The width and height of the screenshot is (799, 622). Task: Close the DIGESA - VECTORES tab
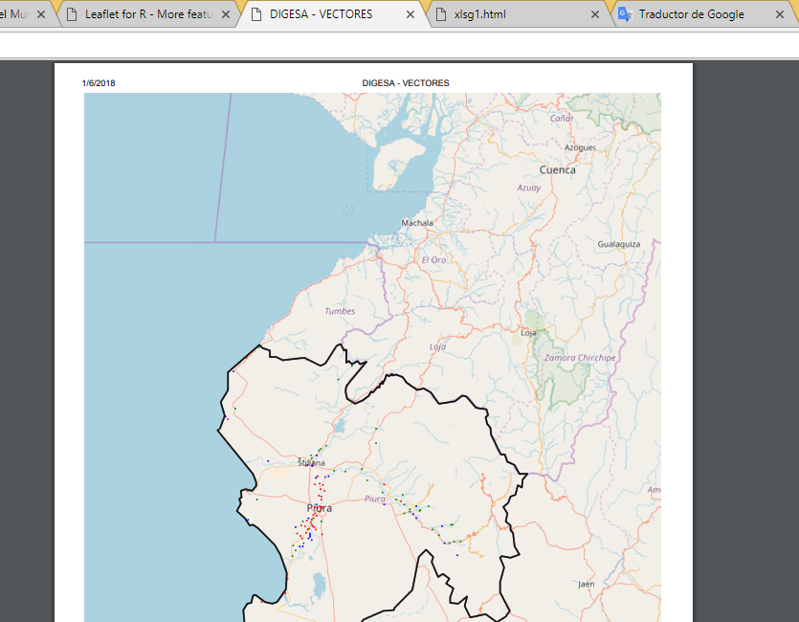[411, 14]
